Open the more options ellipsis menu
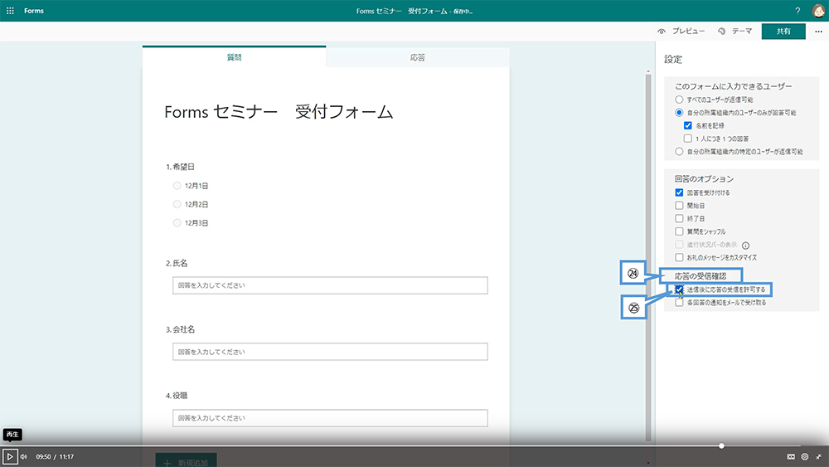 tap(818, 32)
